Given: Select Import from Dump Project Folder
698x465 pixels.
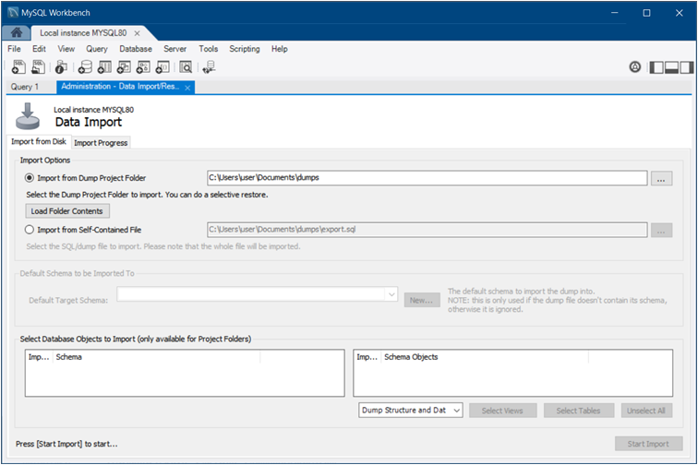Looking at the screenshot, I should click(x=30, y=178).
